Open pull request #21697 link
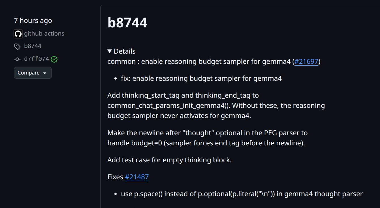 (x=306, y=62)
